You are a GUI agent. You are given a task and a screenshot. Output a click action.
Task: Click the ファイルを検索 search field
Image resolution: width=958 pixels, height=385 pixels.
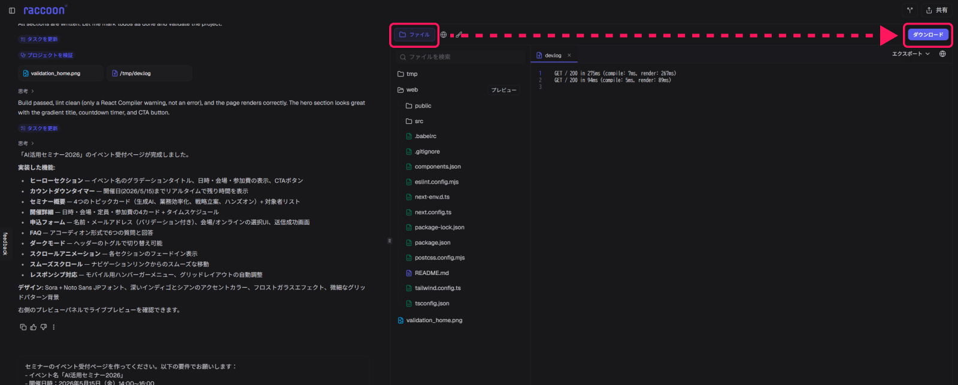(461, 57)
